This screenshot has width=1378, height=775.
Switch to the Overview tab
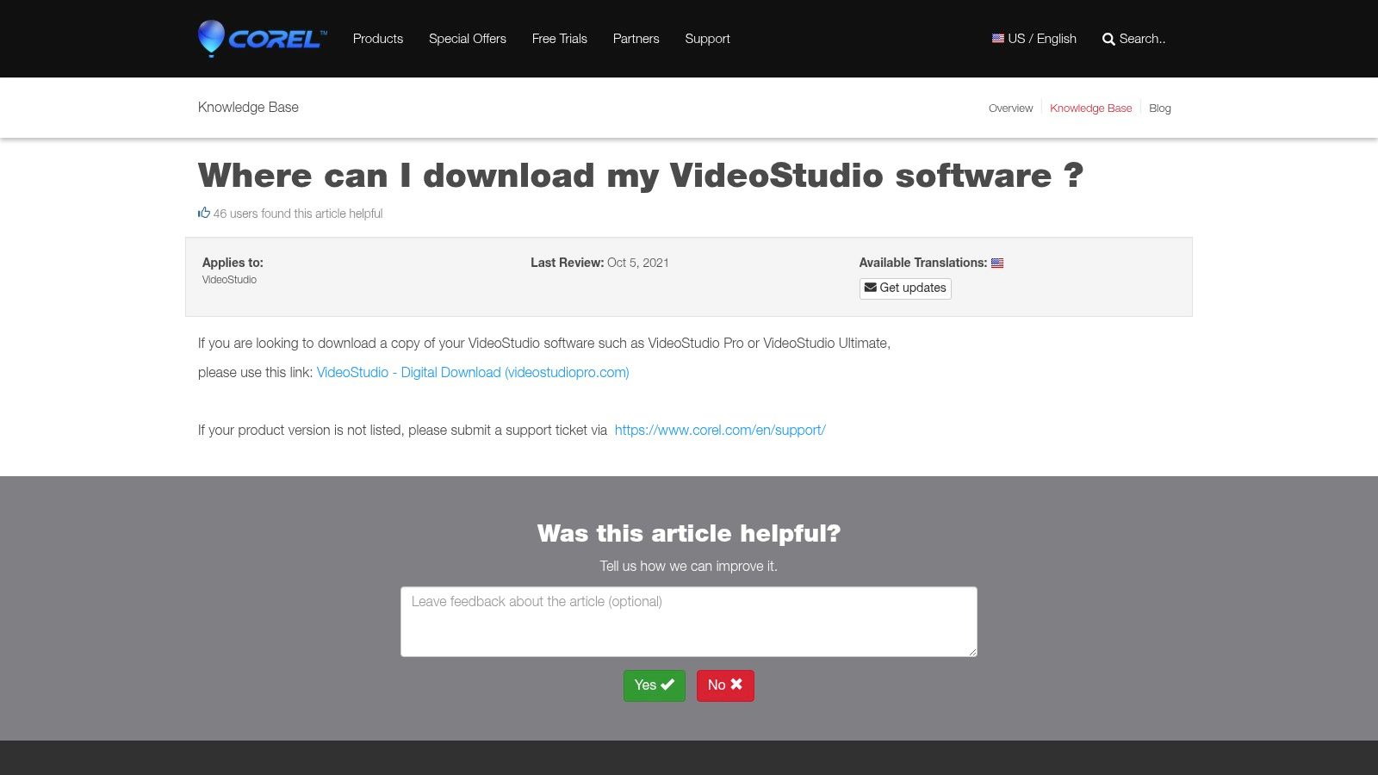pos(1010,108)
